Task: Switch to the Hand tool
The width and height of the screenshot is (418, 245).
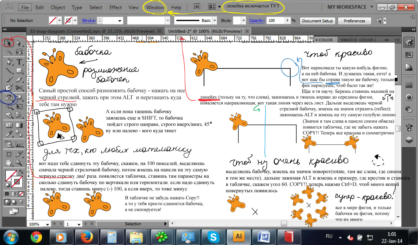Action: tap(9, 163)
